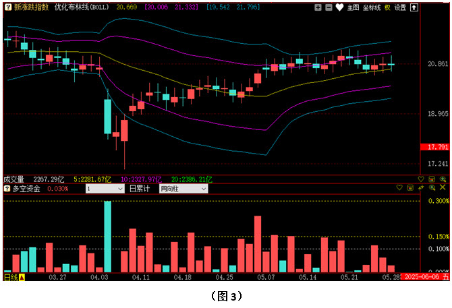The width and height of the screenshot is (452, 308).
Task: Click the 2267.29亿 volume value
Action: tap(49, 179)
